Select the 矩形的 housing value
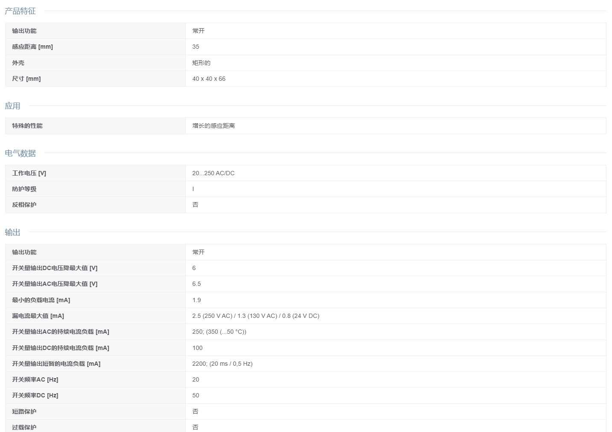This screenshot has height=432, width=612. click(x=201, y=63)
